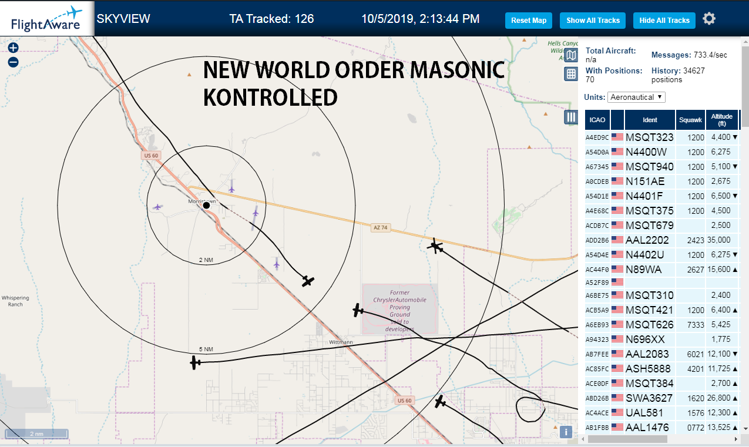
Task: Toggle sidebar with the column-bars icon
Action: pos(571,117)
